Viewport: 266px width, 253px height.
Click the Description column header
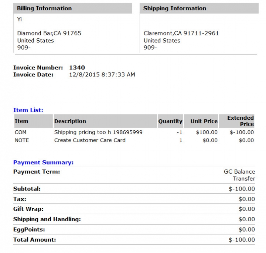coord(105,121)
